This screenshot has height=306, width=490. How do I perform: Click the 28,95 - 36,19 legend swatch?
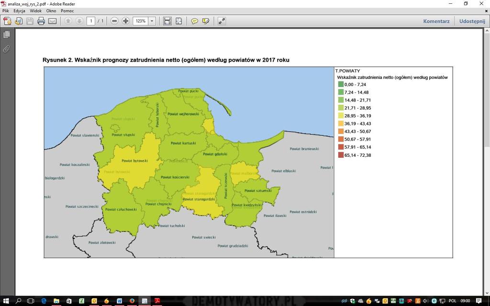click(341, 116)
